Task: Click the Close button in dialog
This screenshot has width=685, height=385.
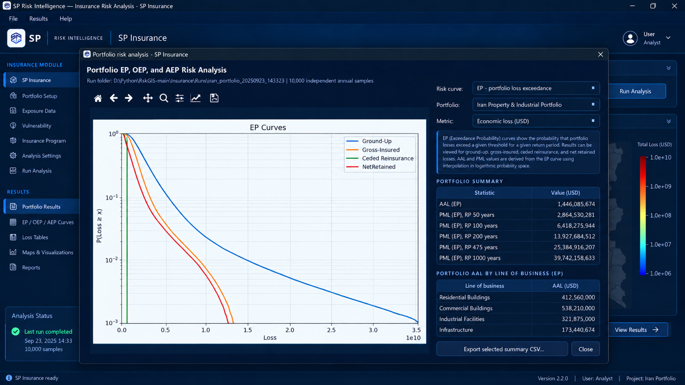Action: click(x=585, y=349)
